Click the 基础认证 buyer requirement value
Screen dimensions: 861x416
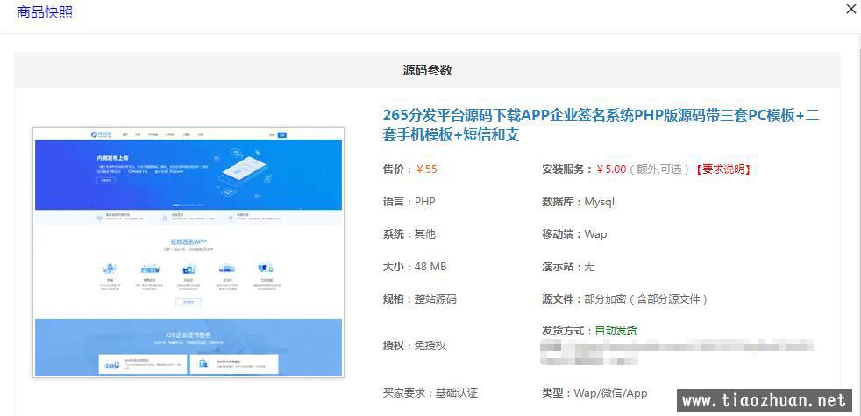coord(456,393)
